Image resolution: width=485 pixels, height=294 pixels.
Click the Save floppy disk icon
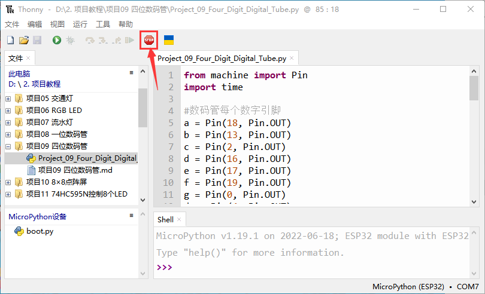(37, 40)
